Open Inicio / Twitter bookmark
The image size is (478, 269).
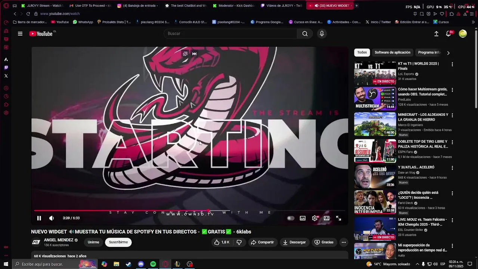(378, 22)
